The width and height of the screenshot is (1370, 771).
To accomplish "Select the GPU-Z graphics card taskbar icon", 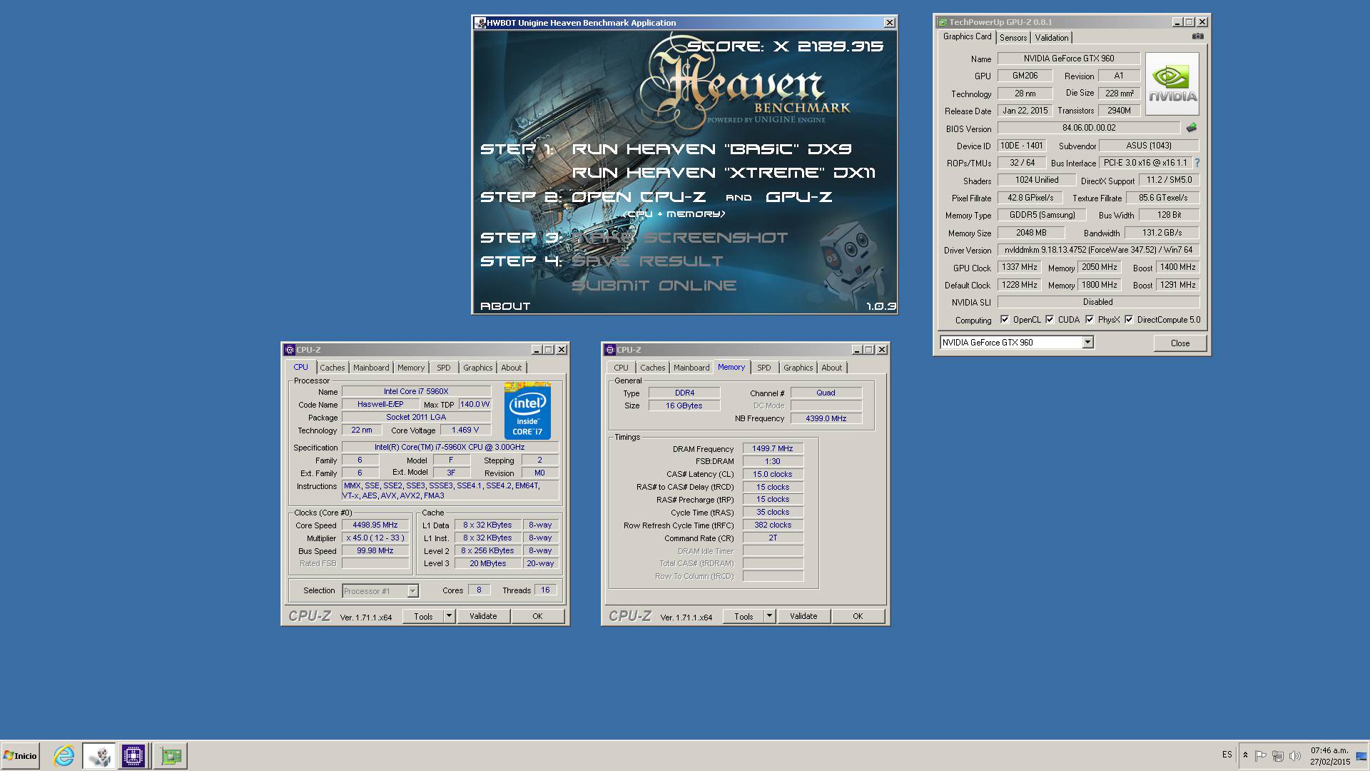I will click(x=171, y=755).
